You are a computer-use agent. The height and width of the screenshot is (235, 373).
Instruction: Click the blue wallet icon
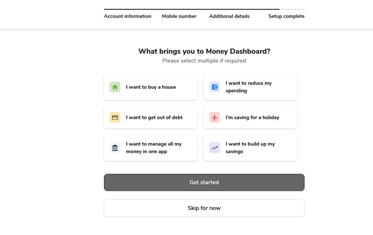pyautogui.click(x=214, y=87)
